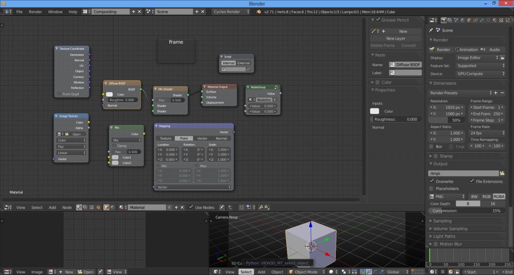Screen dimensions: 514x275
Task: Toggle the Use Nodes checkbox
Action: (190, 207)
